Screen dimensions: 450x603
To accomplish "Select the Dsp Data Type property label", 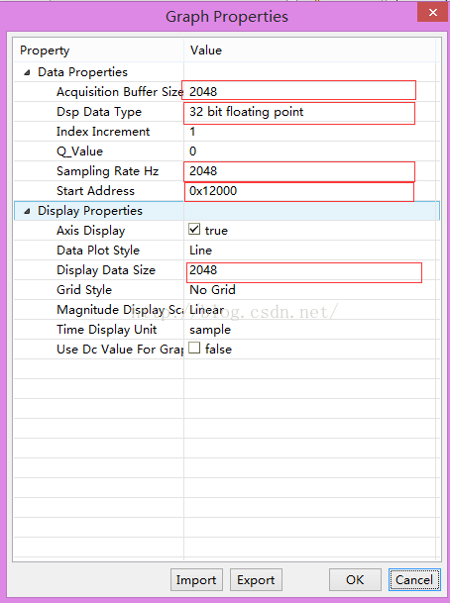I will [x=99, y=112].
